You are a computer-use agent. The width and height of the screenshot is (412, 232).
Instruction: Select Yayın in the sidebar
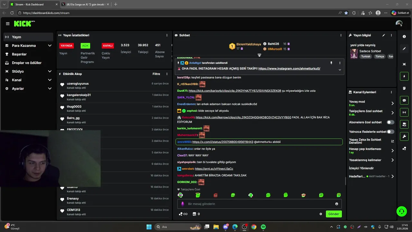tap(28, 37)
